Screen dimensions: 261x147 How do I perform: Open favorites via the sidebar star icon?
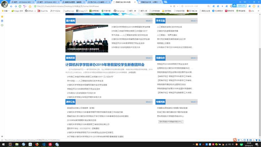pos(2,17)
